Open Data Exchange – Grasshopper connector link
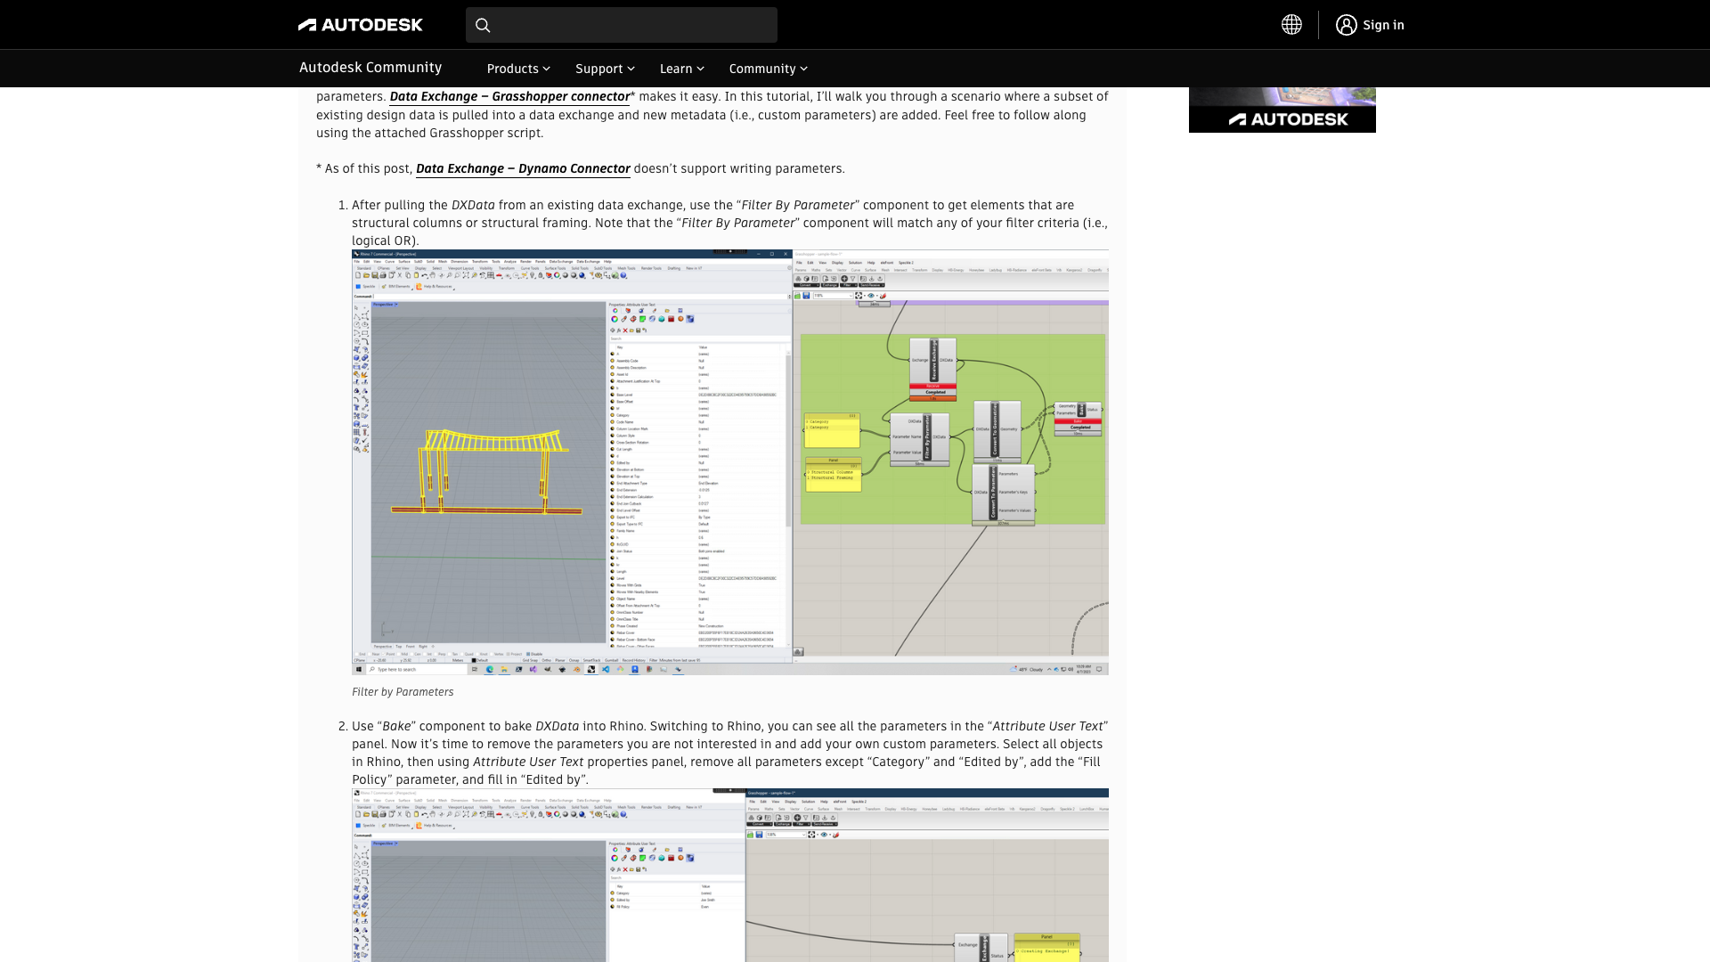 coord(509,96)
